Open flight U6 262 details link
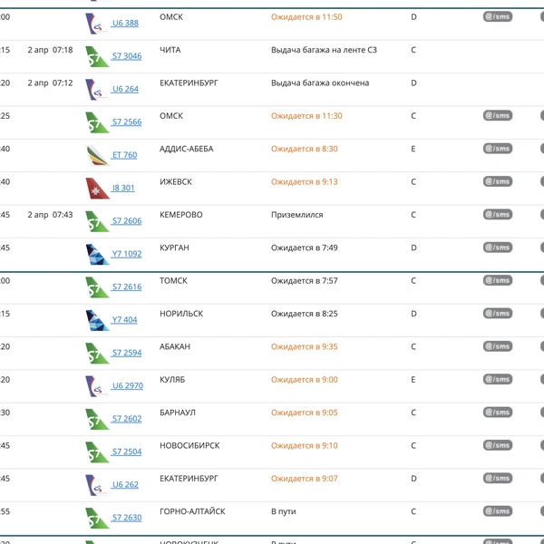Screen dimensions: 544x544 [x=125, y=485]
